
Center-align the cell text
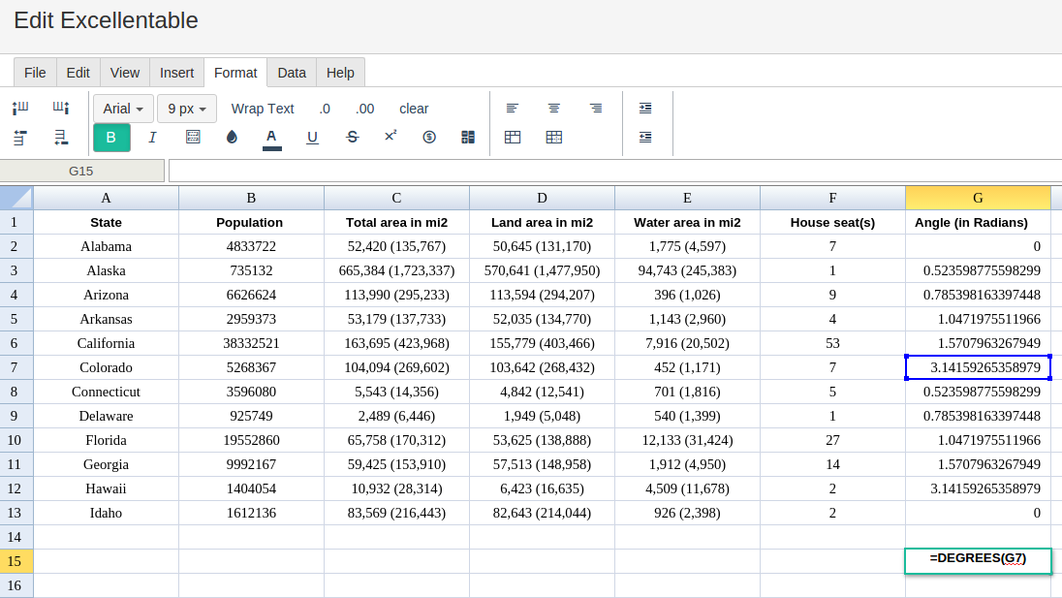(554, 109)
